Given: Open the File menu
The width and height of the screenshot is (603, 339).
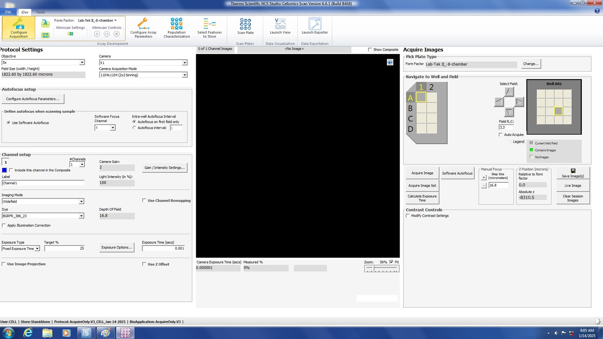Looking at the screenshot, I should pos(8,12).
